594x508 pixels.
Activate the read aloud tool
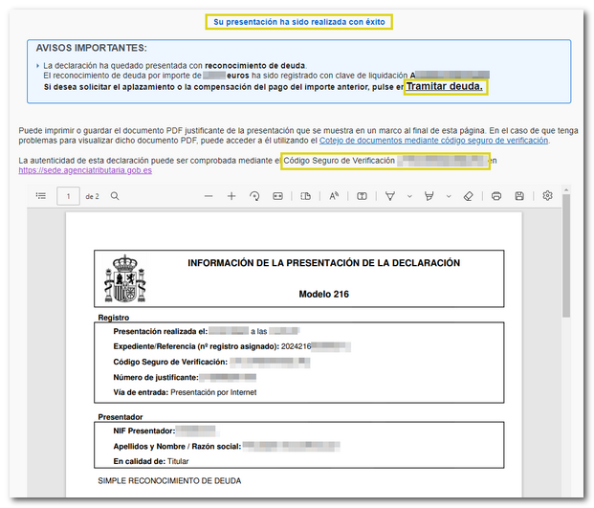pyautogui.click(x=334, y=196)
